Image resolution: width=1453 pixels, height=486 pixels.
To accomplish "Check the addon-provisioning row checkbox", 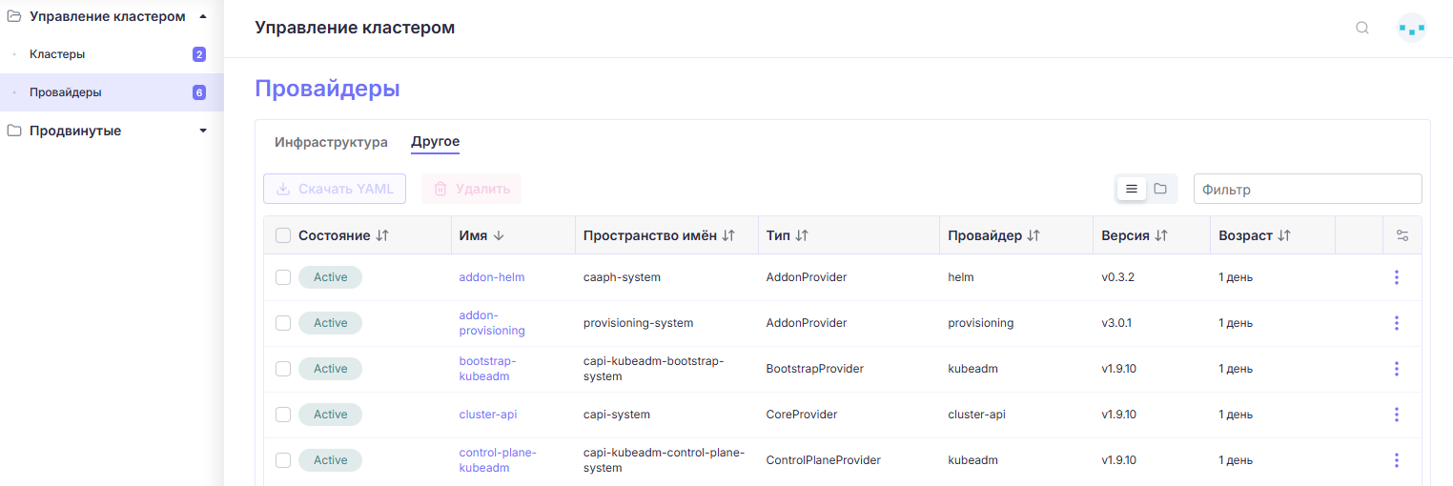I will pyautogui.click(x=283, y=323).
